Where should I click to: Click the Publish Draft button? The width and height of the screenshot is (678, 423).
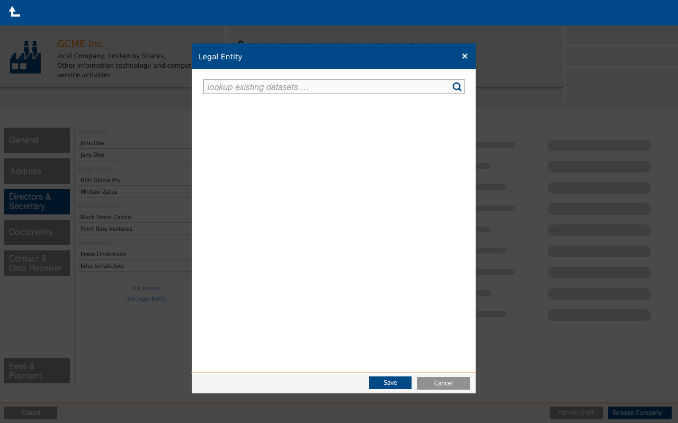point(576,412)
